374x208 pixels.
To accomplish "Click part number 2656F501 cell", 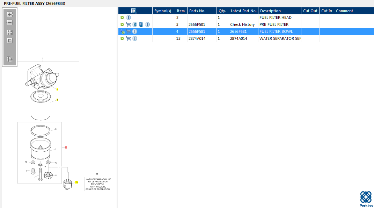I will pyautogui.click(x=202, y=24).
